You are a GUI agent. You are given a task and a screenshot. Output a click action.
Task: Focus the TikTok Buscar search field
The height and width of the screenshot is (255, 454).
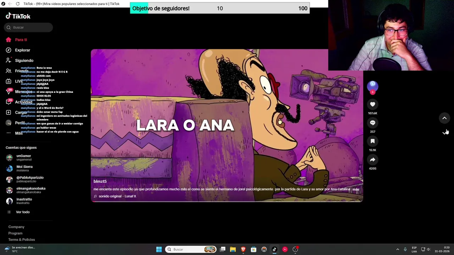pos(29,27)
